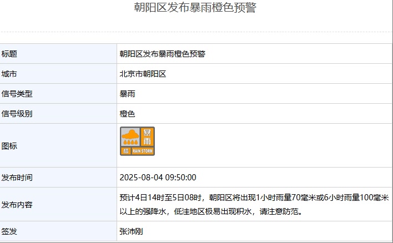Click the signal type value 暴雨
This screenshot has width=393, height=243.
[x=127, y=94]
